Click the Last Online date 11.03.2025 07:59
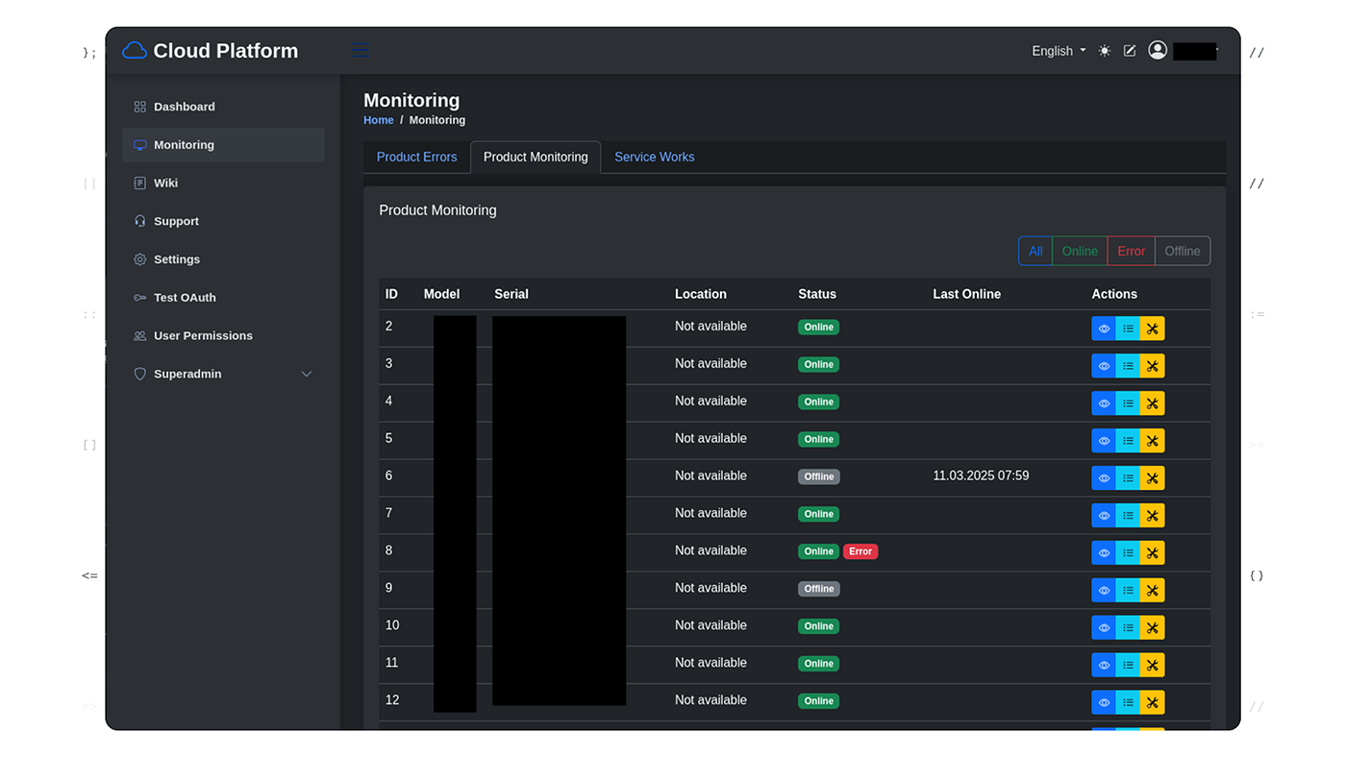 click(x=981, y=476)
